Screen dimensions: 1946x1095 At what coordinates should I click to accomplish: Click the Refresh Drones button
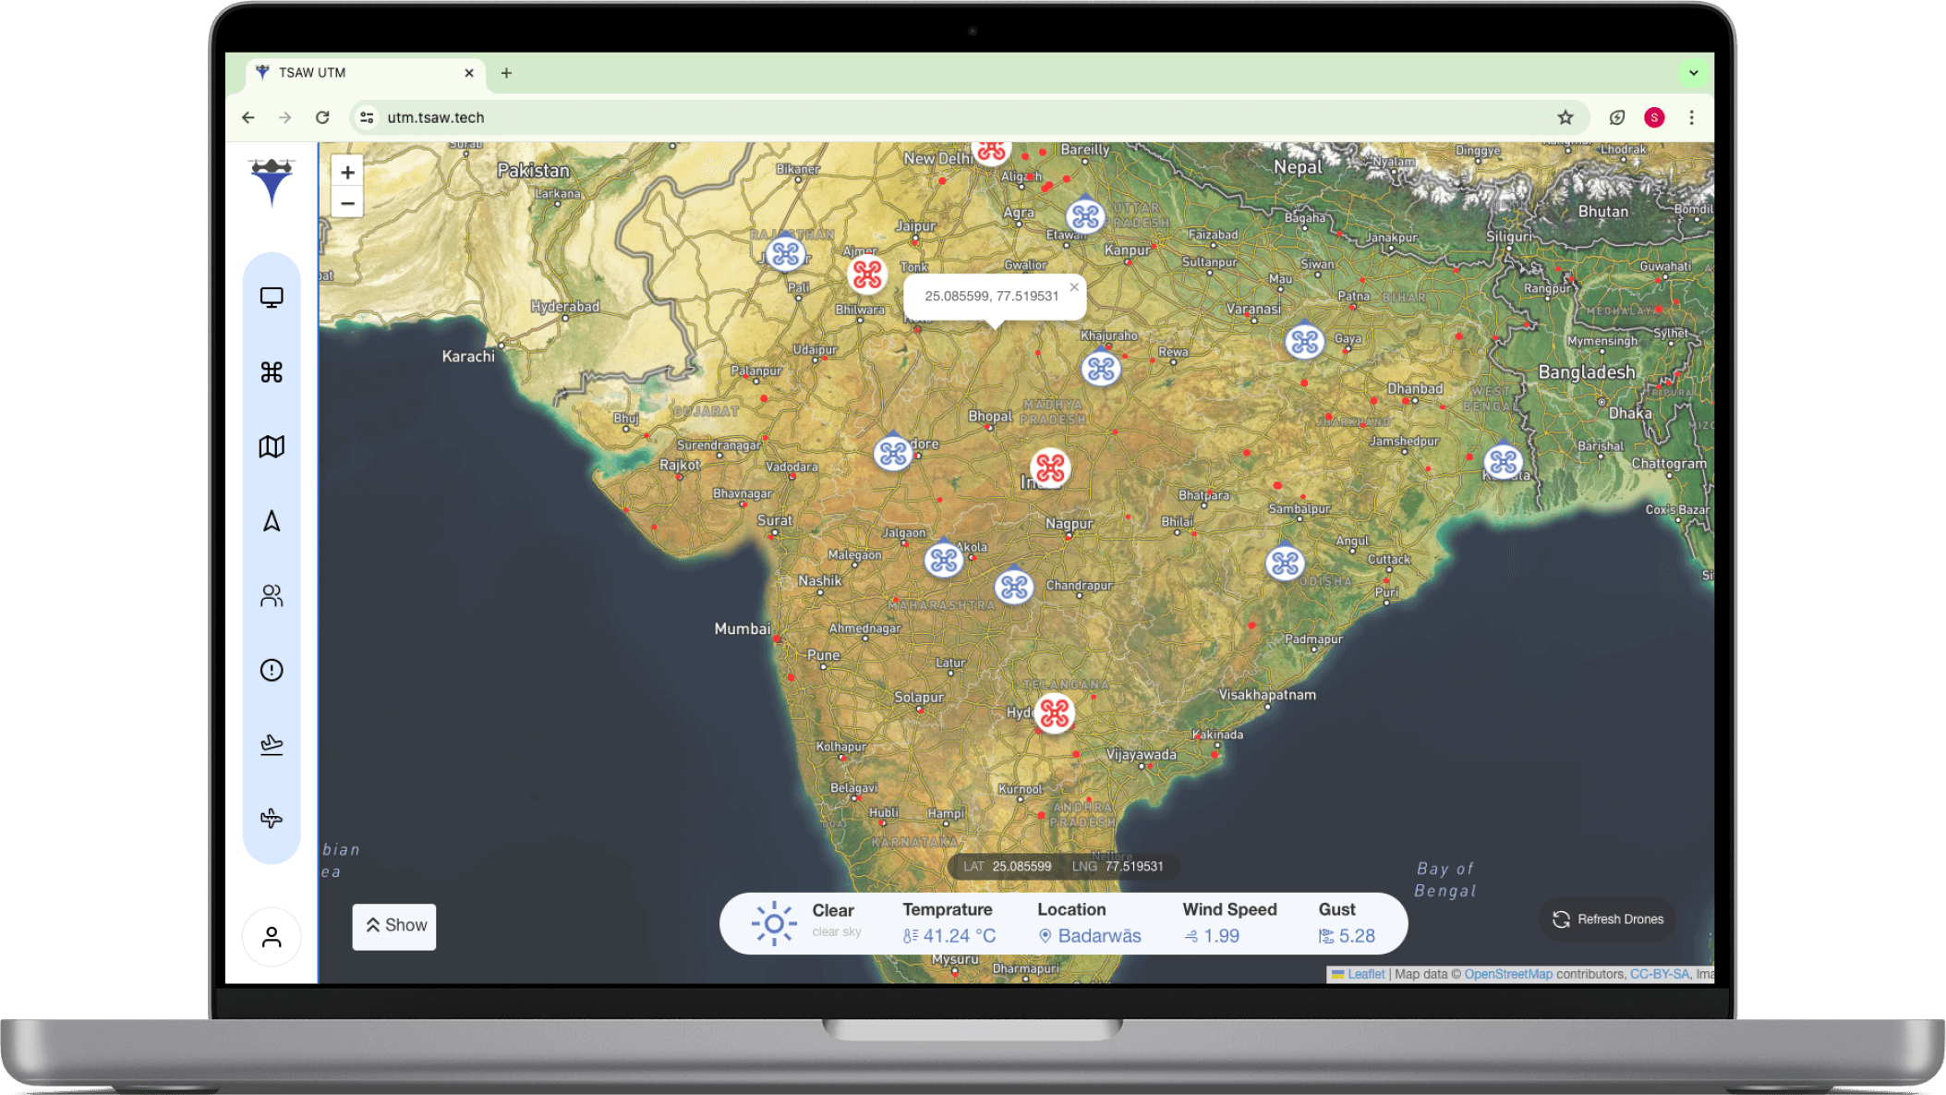tap(1608, 919)
